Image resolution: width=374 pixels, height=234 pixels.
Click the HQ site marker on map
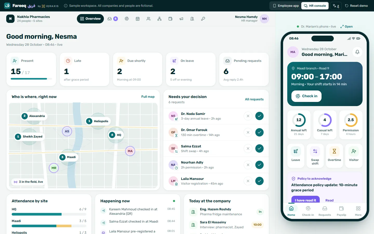pyautogui.click(x=116, y=135)
